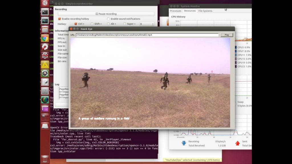Click the pause icon on Pause recording
The image size is (292, 164).
click(x=97, y=14)
